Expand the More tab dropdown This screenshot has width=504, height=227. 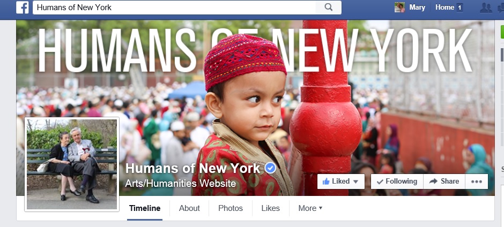pyautogui.click(x=310, y=208)
